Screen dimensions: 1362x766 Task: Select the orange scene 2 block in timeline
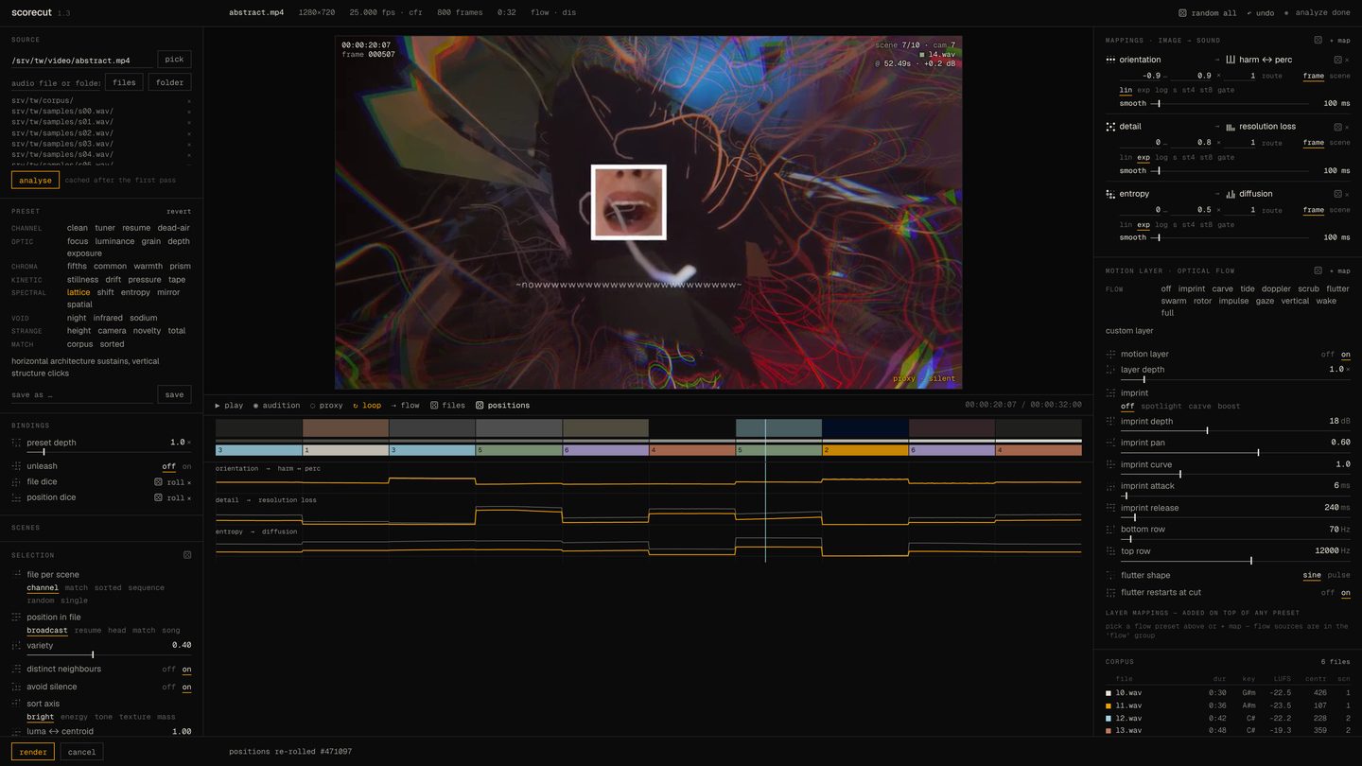(x=864, y=450)
